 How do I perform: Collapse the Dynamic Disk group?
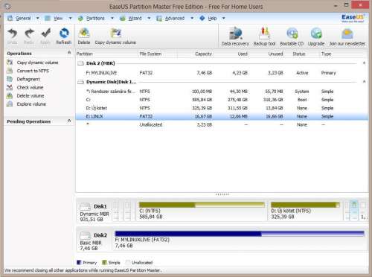click(364, 82)
